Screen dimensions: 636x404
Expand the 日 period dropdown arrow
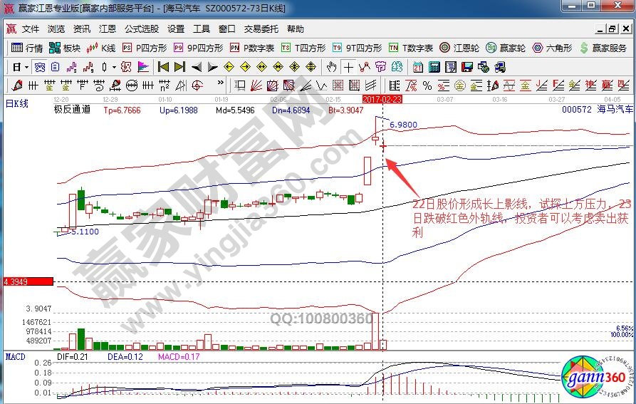click(x=26, y=67)
